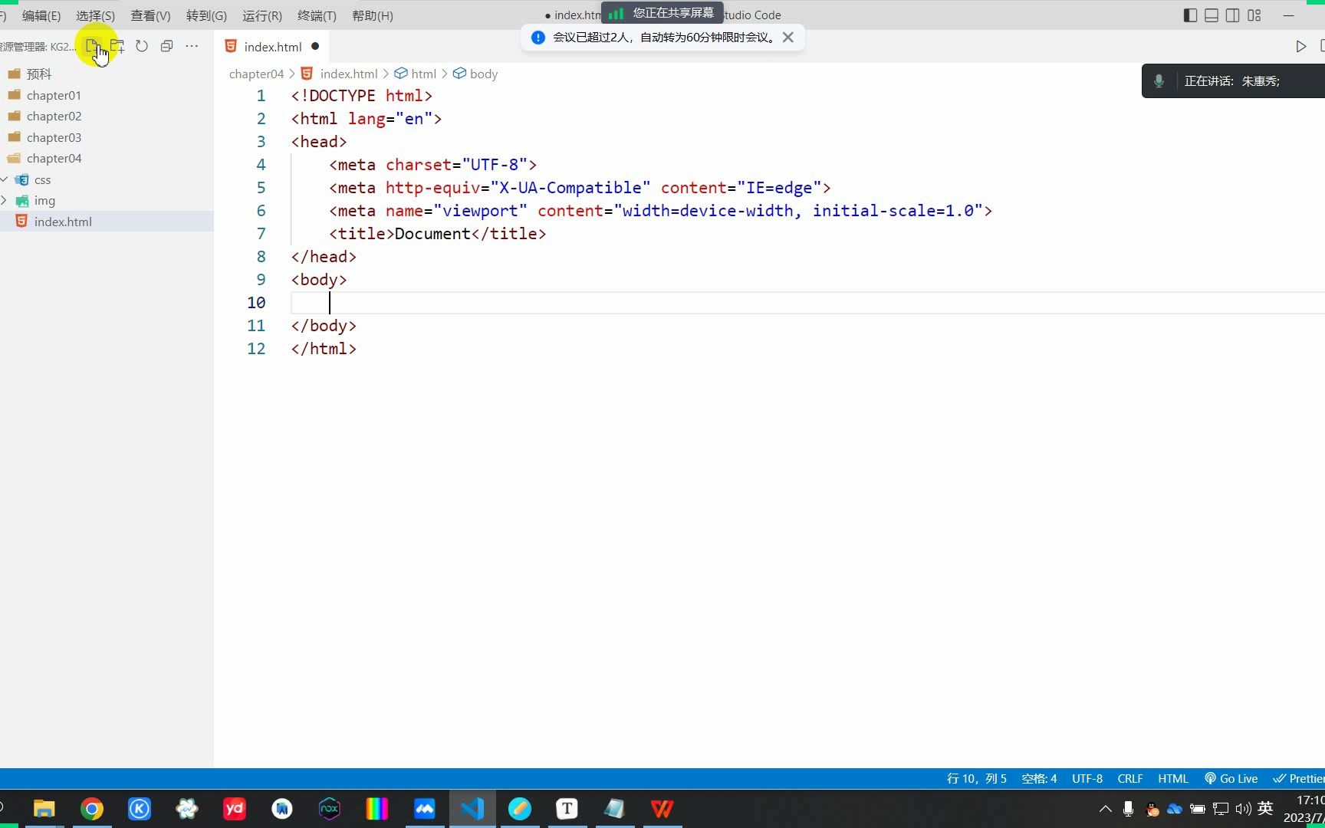Change line ending via CRLF
The image size is (1325, 828).
click(1130, 778)
